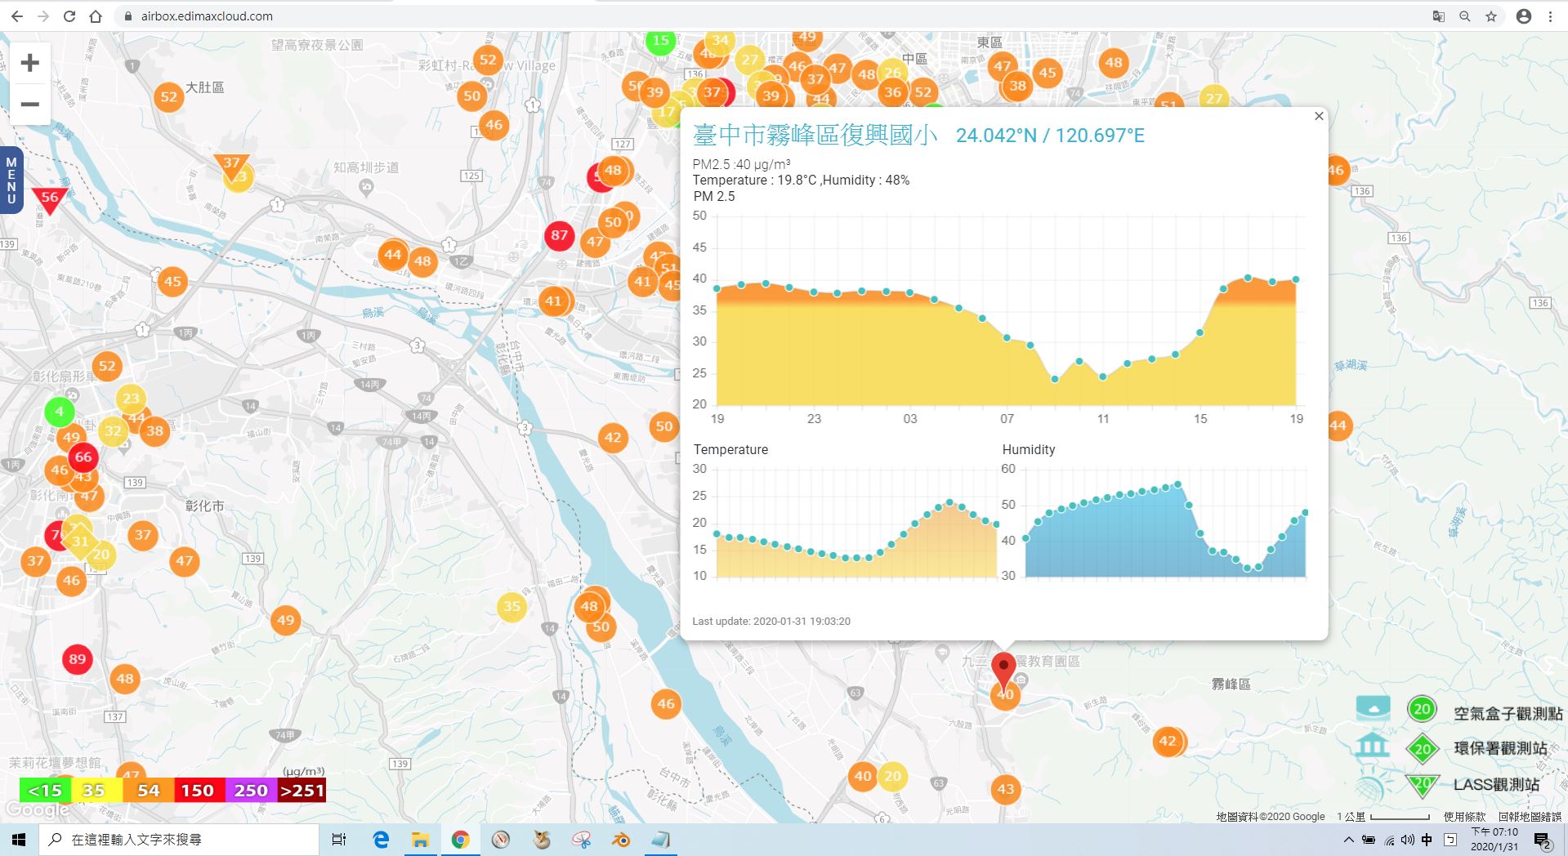Select the green 4 sensor marker
The image size is (1568, 856).
[59, 411]
